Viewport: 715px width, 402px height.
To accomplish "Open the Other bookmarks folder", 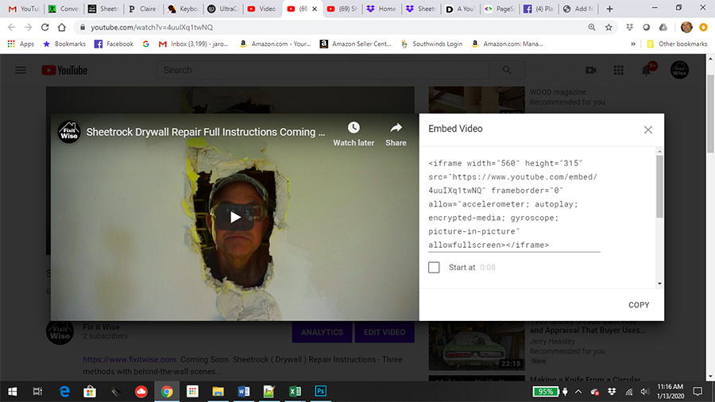I will coord(677,44).
